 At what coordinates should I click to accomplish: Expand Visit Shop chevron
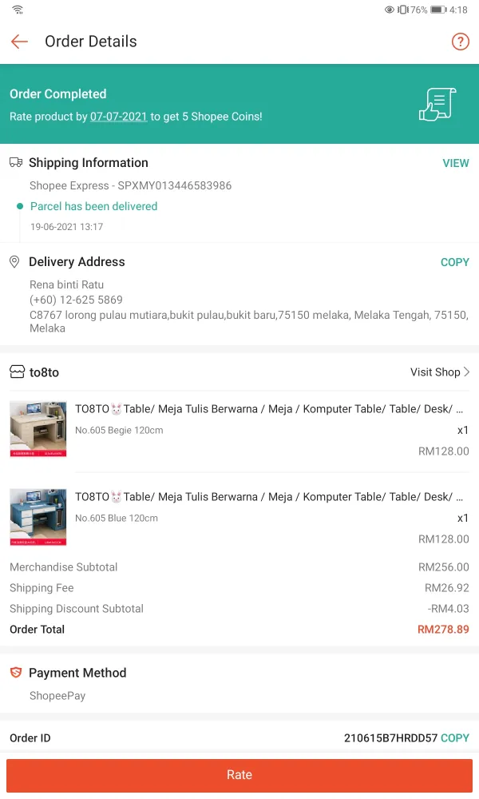467,372
